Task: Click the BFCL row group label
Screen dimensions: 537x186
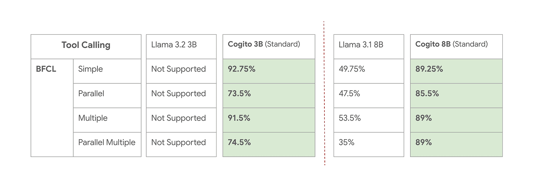Action: coord(46,69)
